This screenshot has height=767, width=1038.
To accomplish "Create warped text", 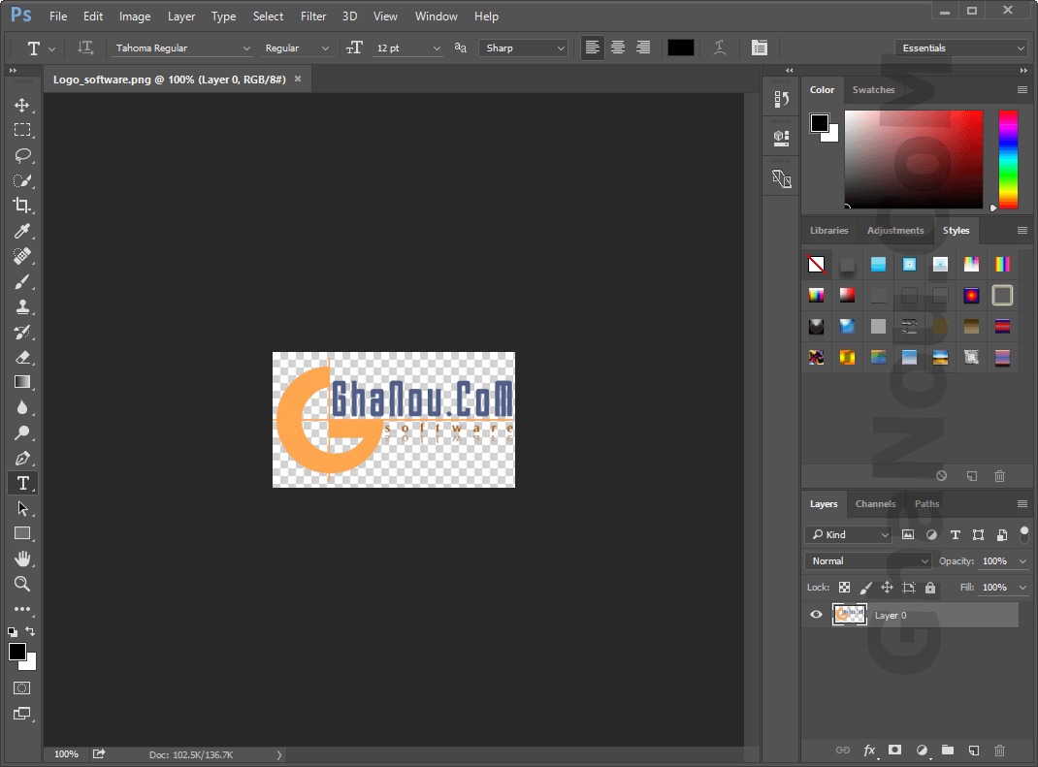I will [x=720, y=48].
